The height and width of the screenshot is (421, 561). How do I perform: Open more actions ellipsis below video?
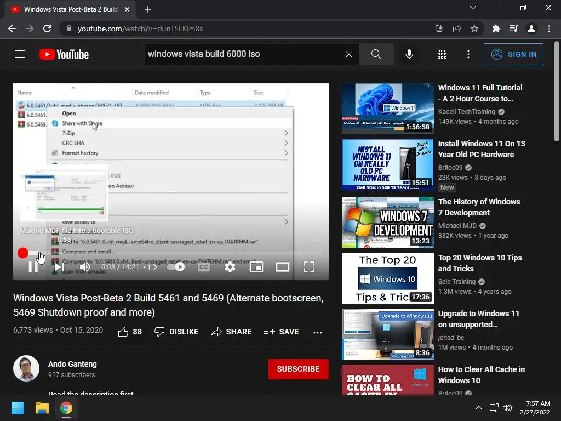coord(317,332)
